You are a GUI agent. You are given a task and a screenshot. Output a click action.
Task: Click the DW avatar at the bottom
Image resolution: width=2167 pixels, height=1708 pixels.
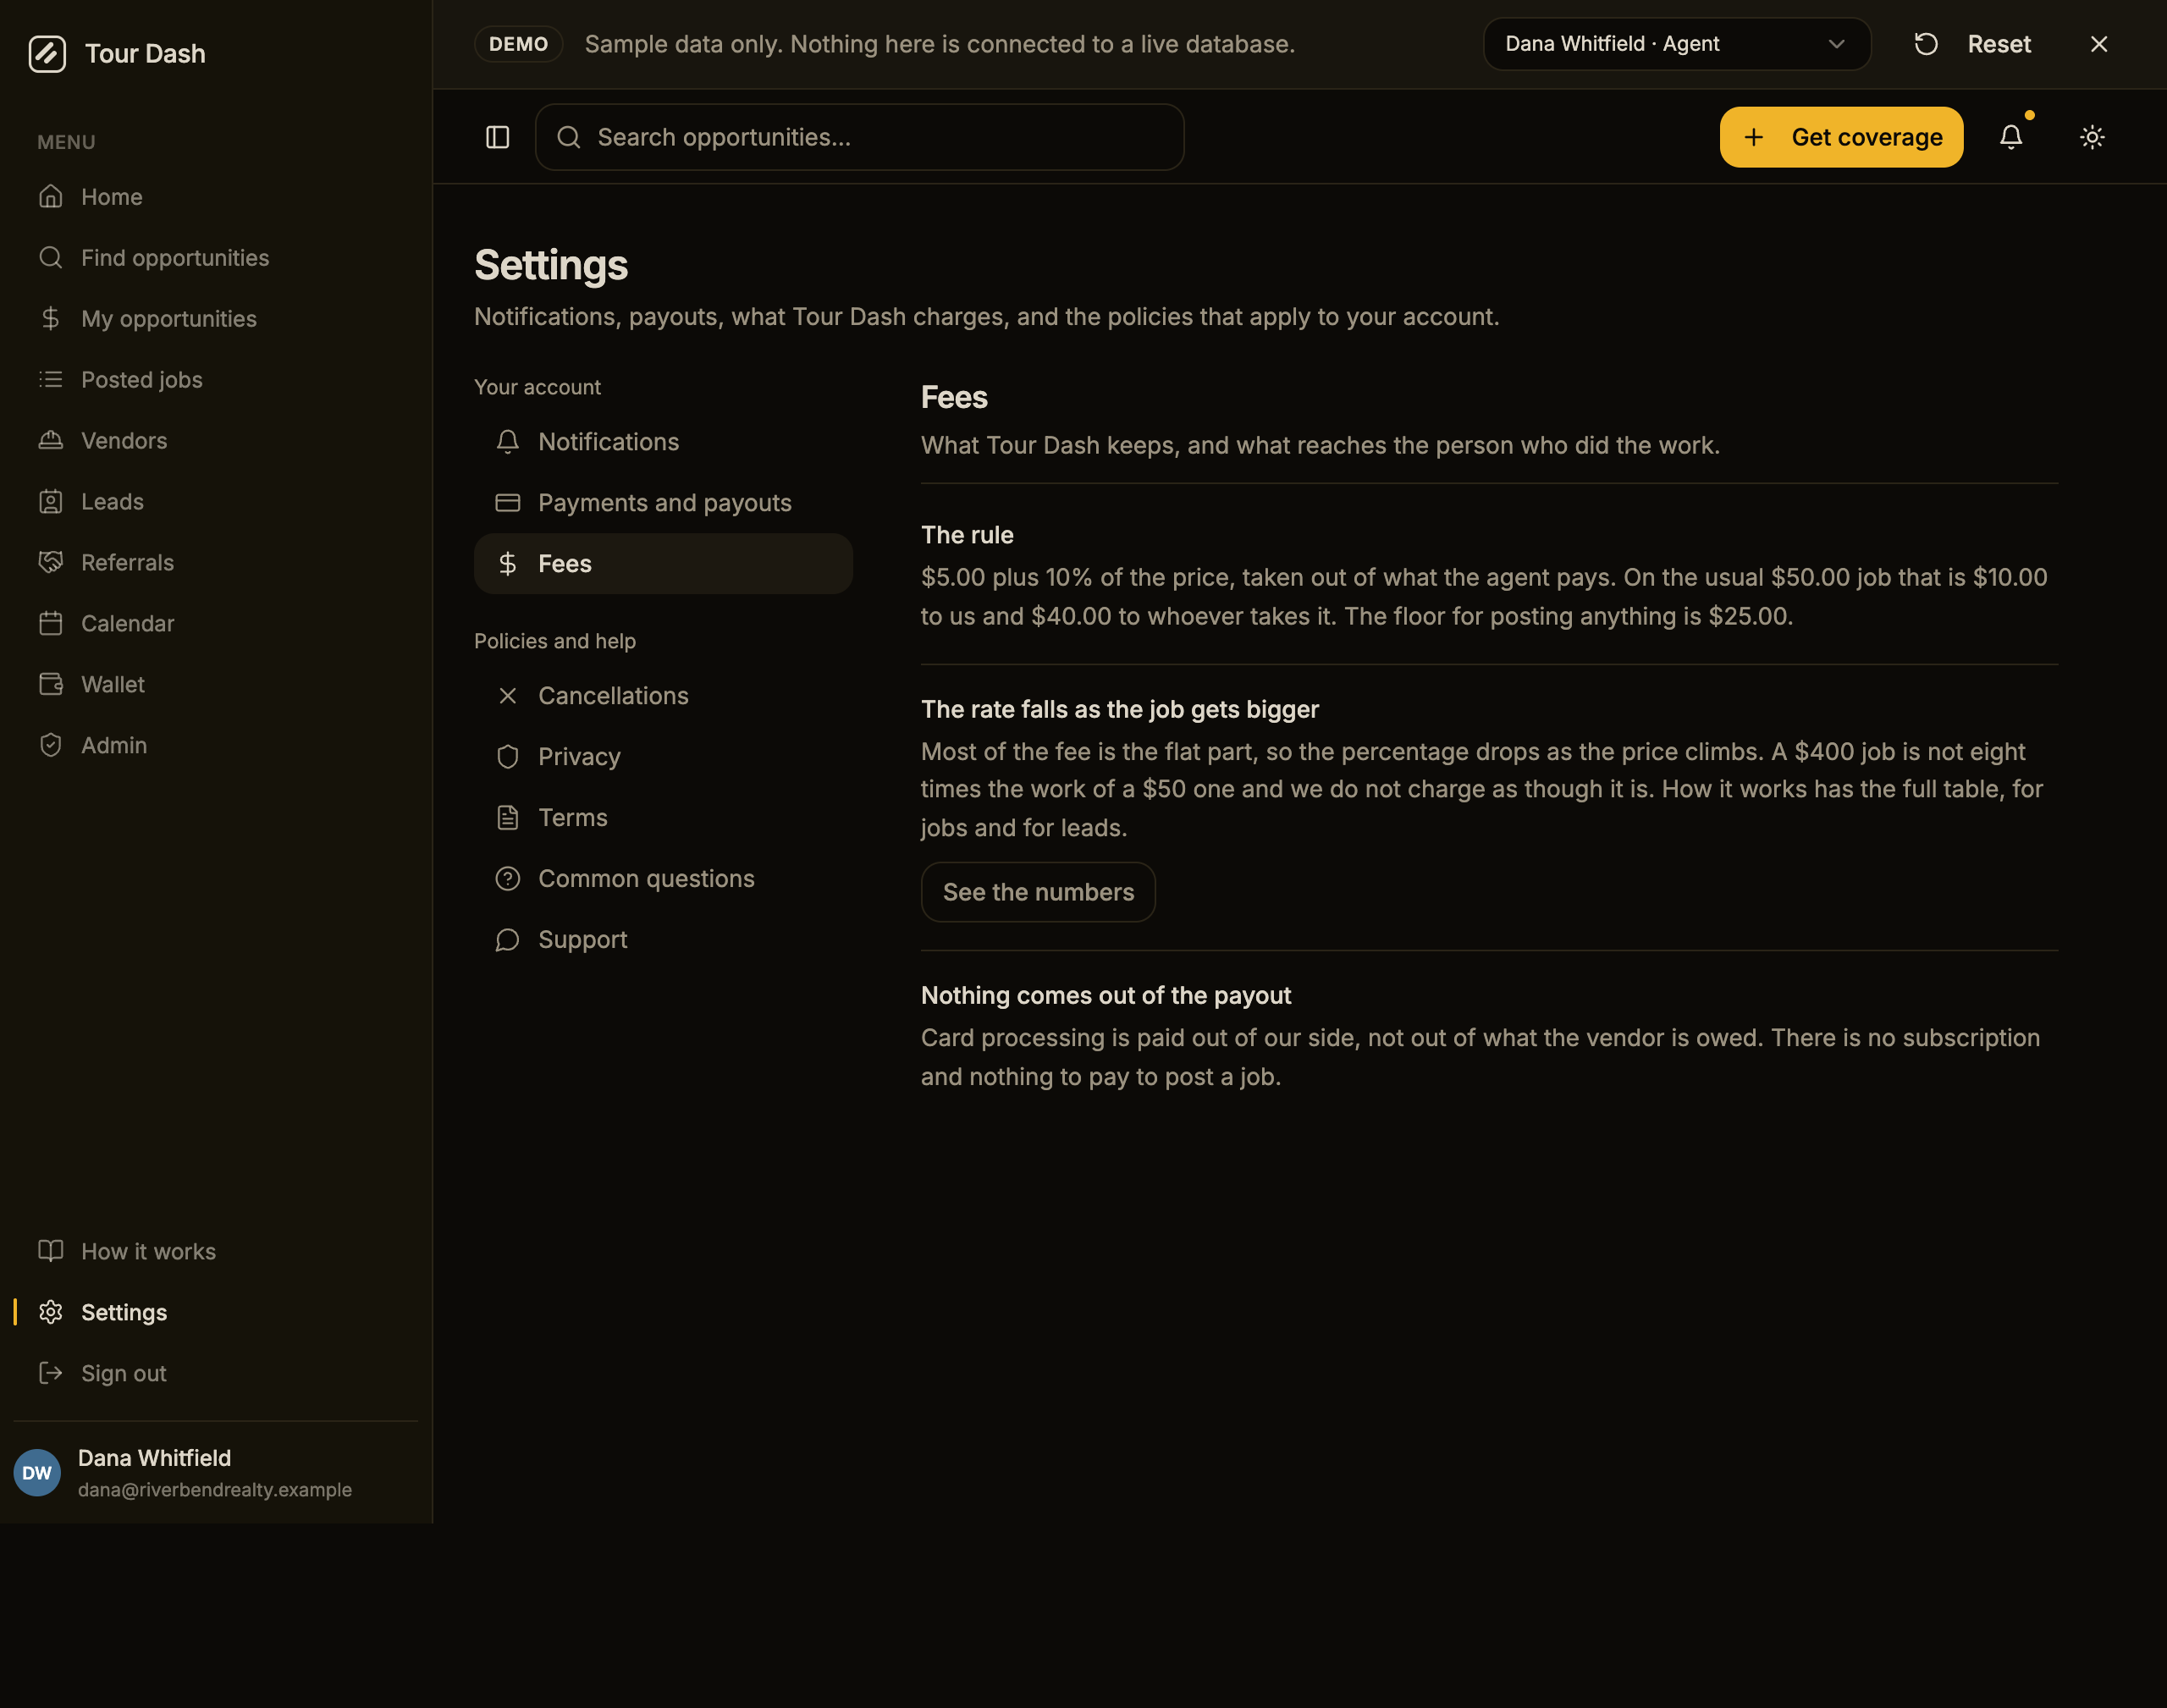point(37,1473)
